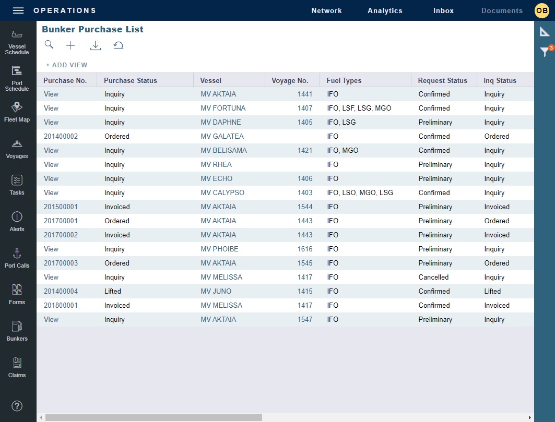This screenshot has height=422, width=555.
Task: Open the filter panel icon
Action: (545, 52)
